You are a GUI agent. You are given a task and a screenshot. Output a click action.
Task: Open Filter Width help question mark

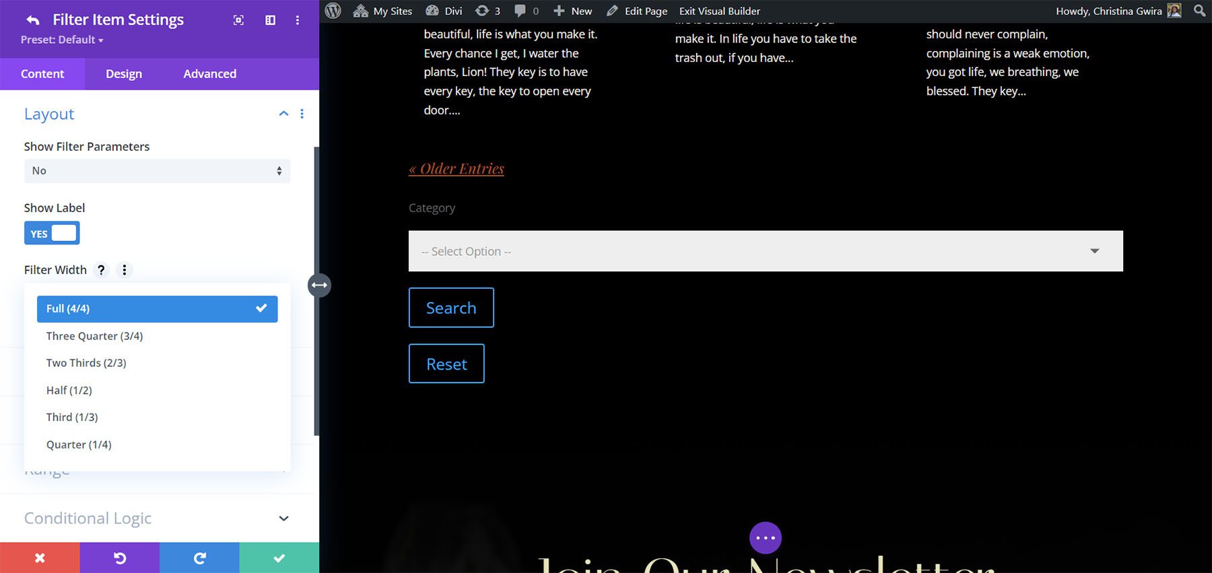coord(101,270)
